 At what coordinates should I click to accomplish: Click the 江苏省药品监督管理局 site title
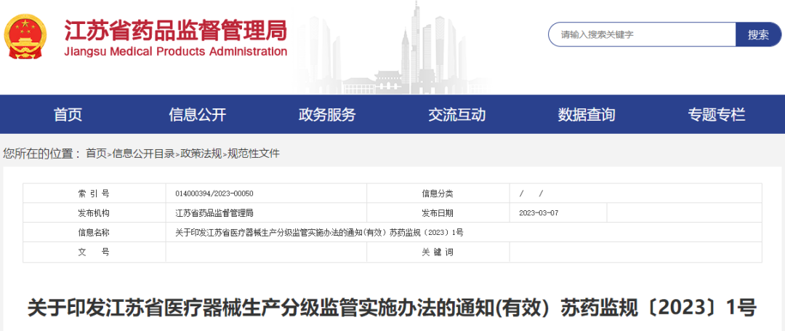click(176, 30)
